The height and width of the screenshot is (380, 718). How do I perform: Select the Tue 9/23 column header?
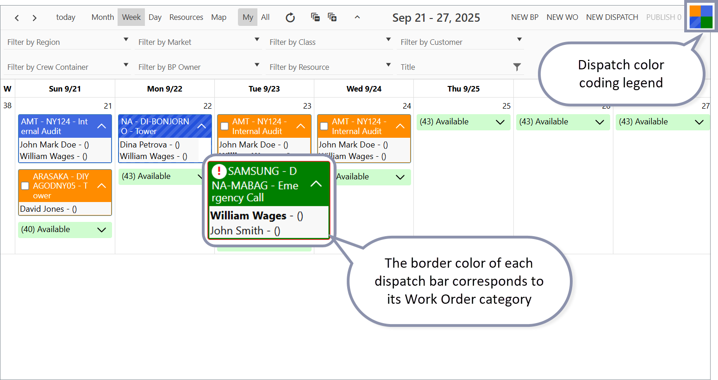pyautogui.click(x=264, y=89)
